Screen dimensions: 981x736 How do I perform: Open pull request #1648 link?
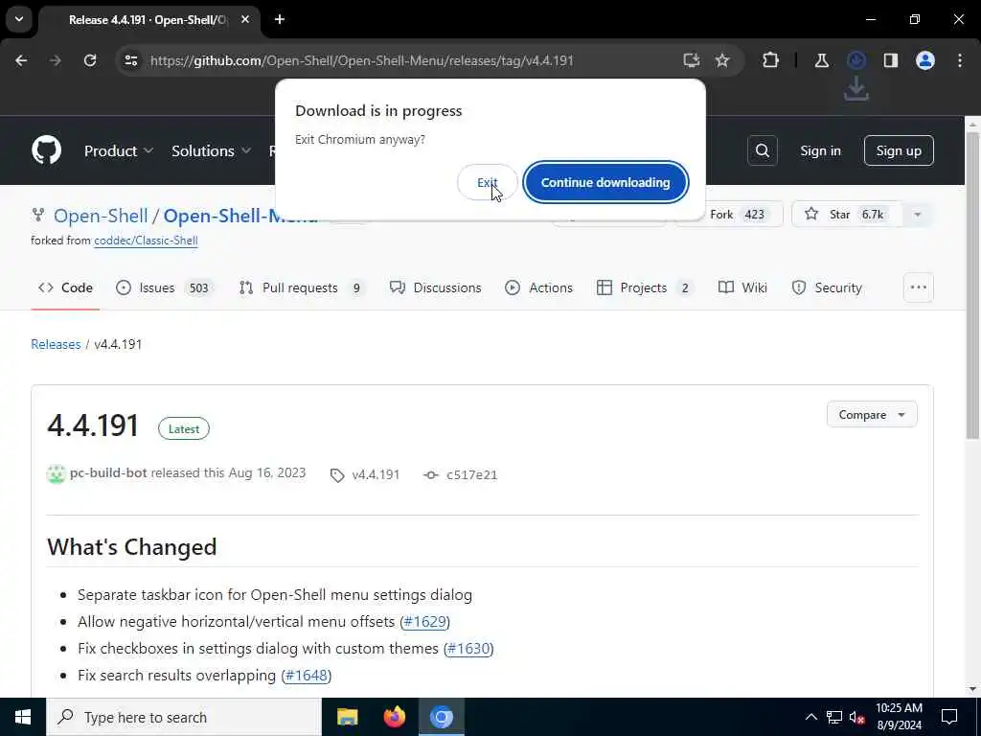click(306, 676)
